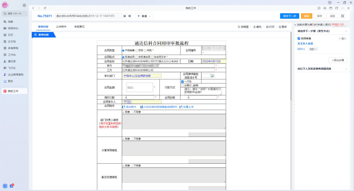Select 非合同文本 format radio
Image resolution: width=354 pixels, height=191 pixels.
click(x=152, y=57)
